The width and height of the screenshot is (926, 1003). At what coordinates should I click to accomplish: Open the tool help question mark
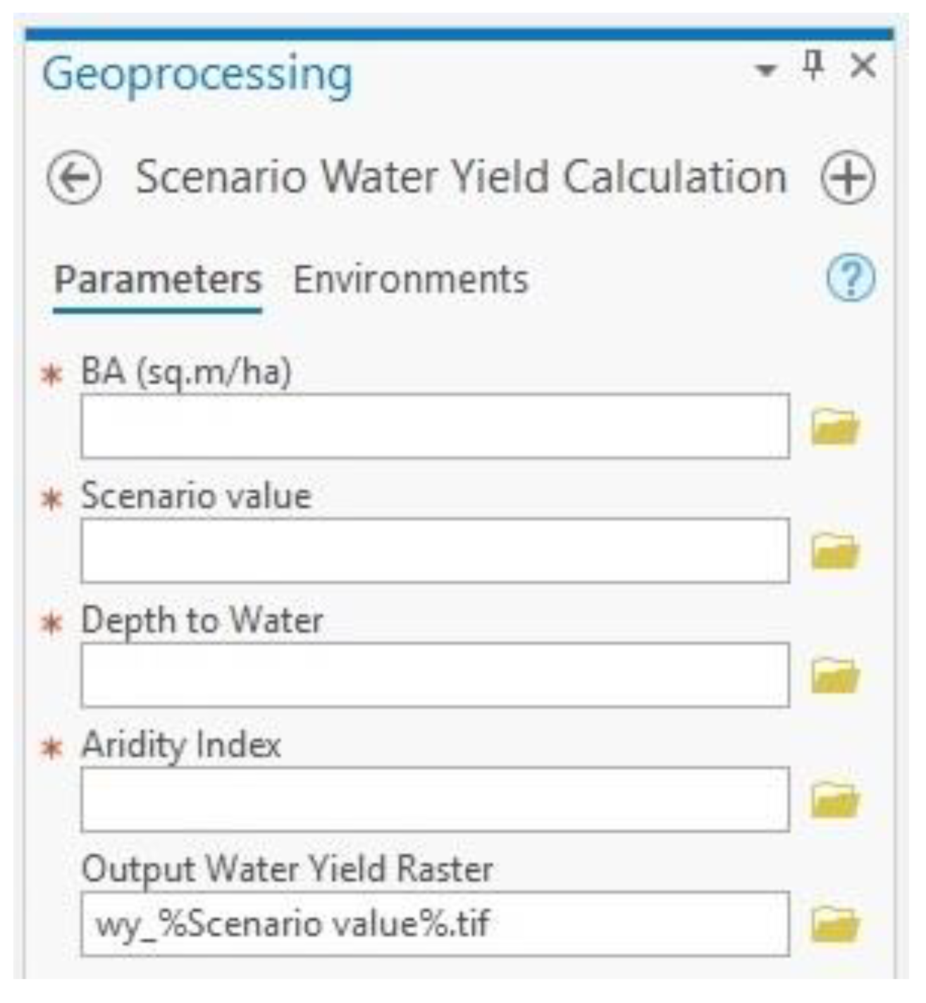point(851,278)
